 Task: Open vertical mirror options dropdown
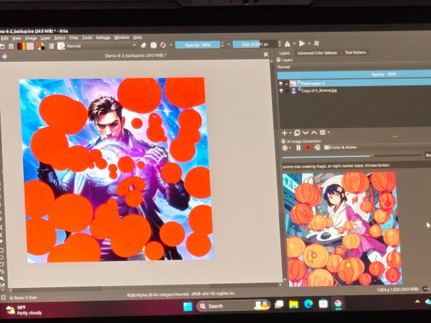point(309,43)
